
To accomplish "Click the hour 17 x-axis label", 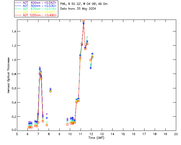I will tap(144, 134).
